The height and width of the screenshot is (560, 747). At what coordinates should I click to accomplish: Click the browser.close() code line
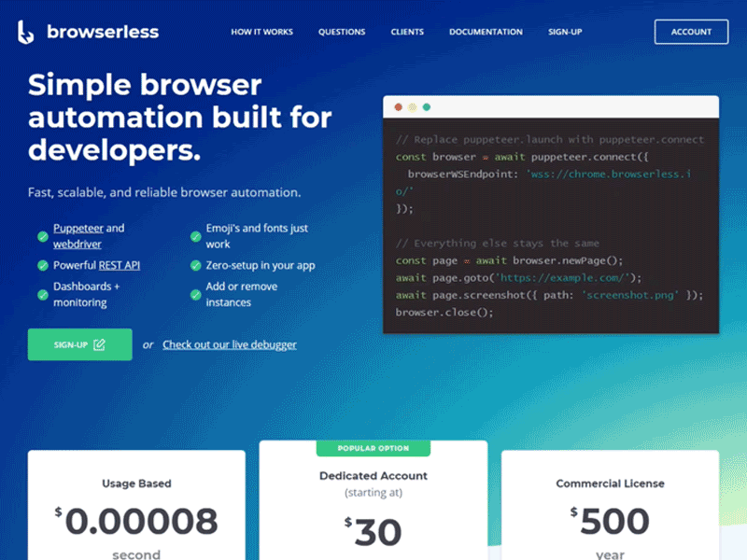pyautogui.click(x=444, y=313)
